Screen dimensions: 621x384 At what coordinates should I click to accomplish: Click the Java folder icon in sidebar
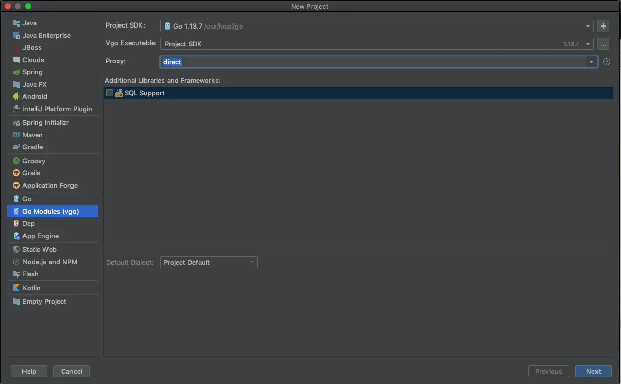point(16,23)
